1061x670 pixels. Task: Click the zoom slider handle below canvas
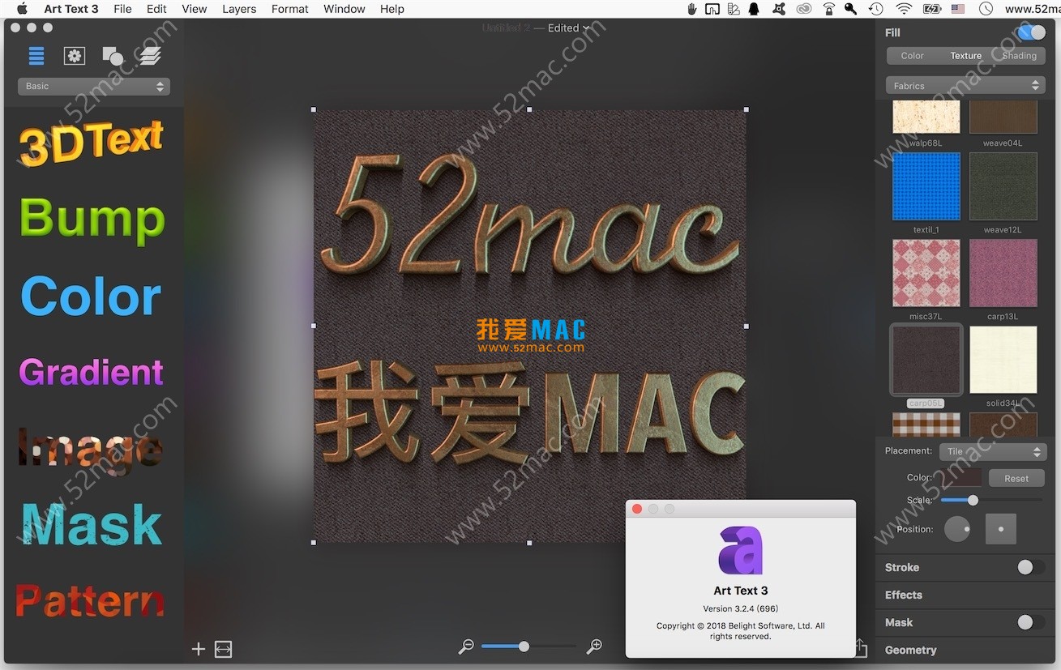pyautogui.click(x=524, y=646)
